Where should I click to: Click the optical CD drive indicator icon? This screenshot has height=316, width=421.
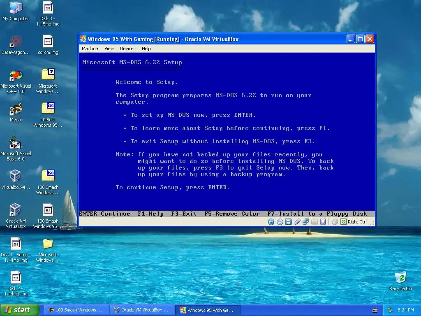280,222
